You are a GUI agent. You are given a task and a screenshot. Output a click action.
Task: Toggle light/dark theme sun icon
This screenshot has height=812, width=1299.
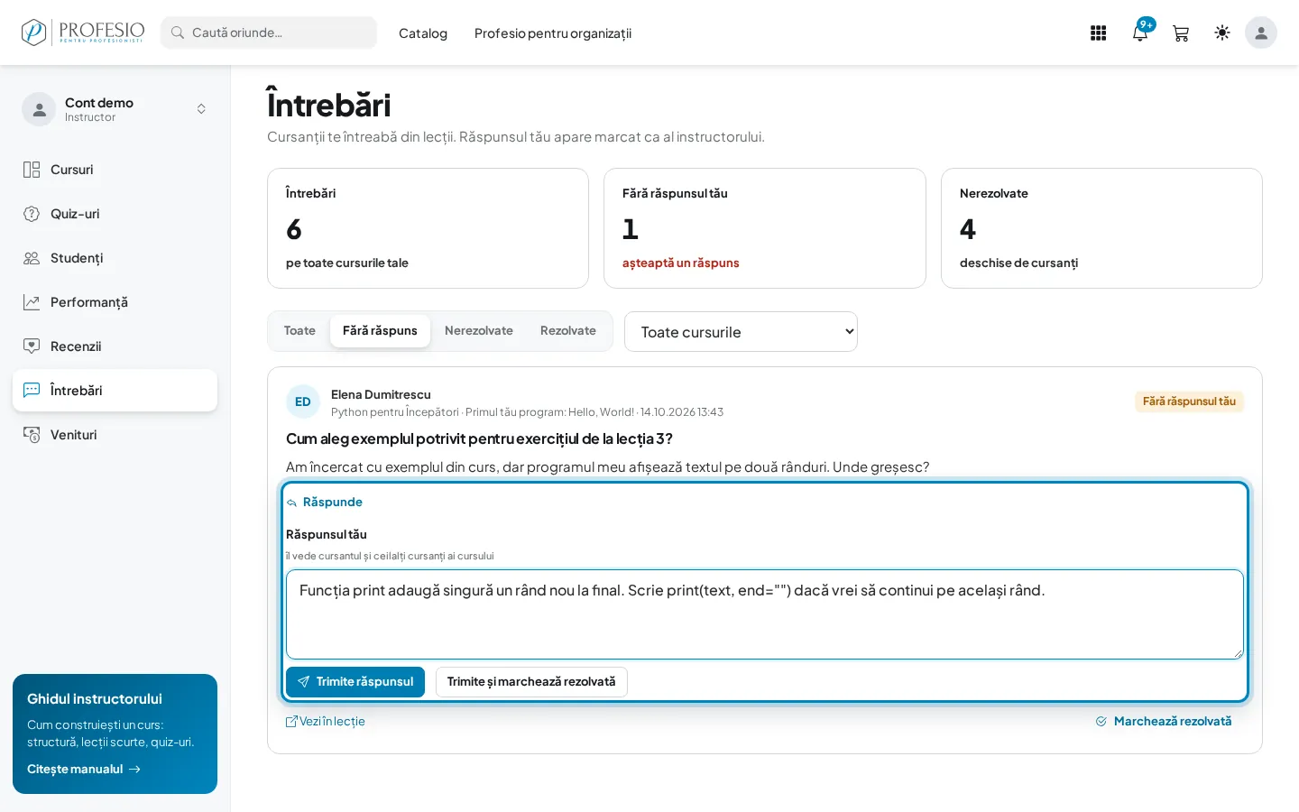coord(1222,32)
